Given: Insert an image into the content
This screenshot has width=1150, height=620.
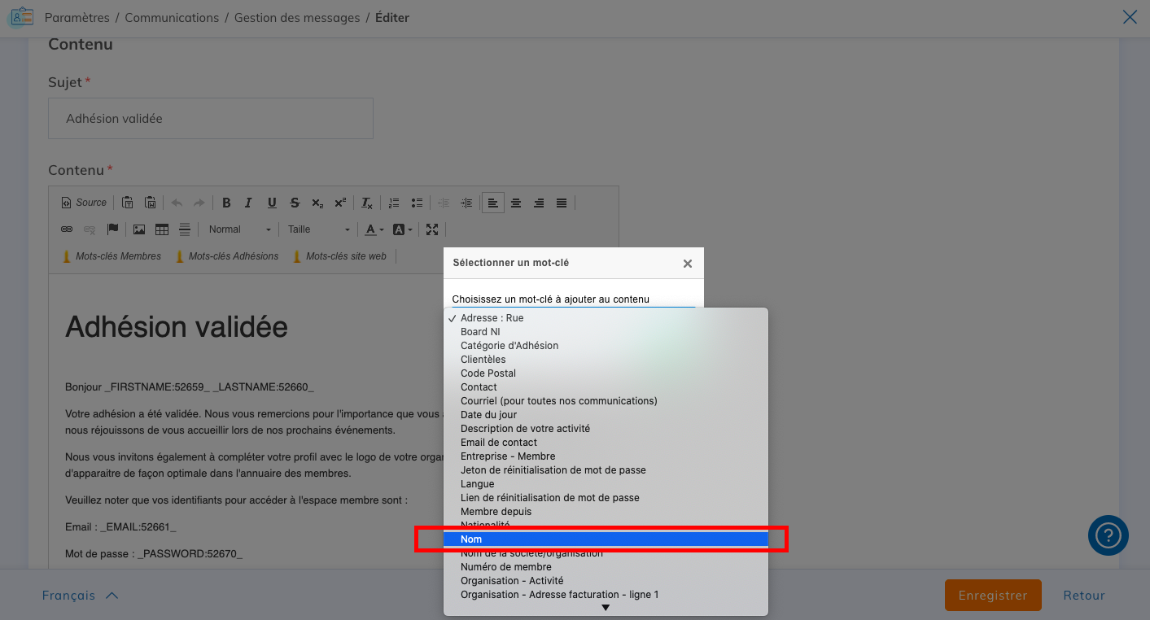Looking at the screenshot, I should click(x=139, y=229).
